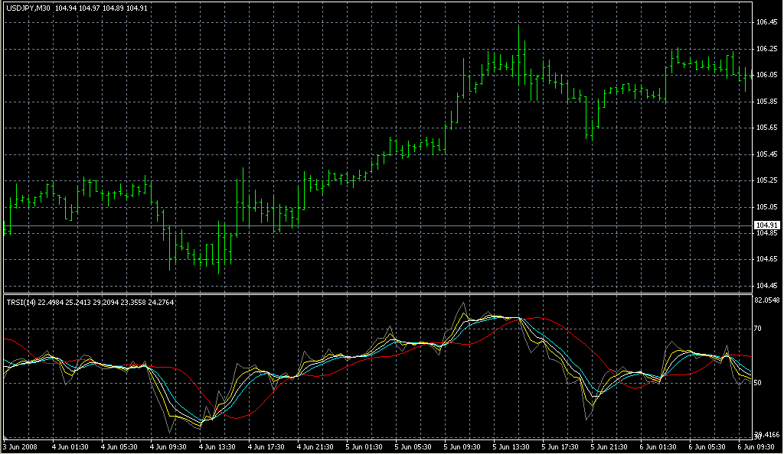This screenshot has height=454, width=784.
Task: Click the 105.05 price scale value
Action: point(766,207)
